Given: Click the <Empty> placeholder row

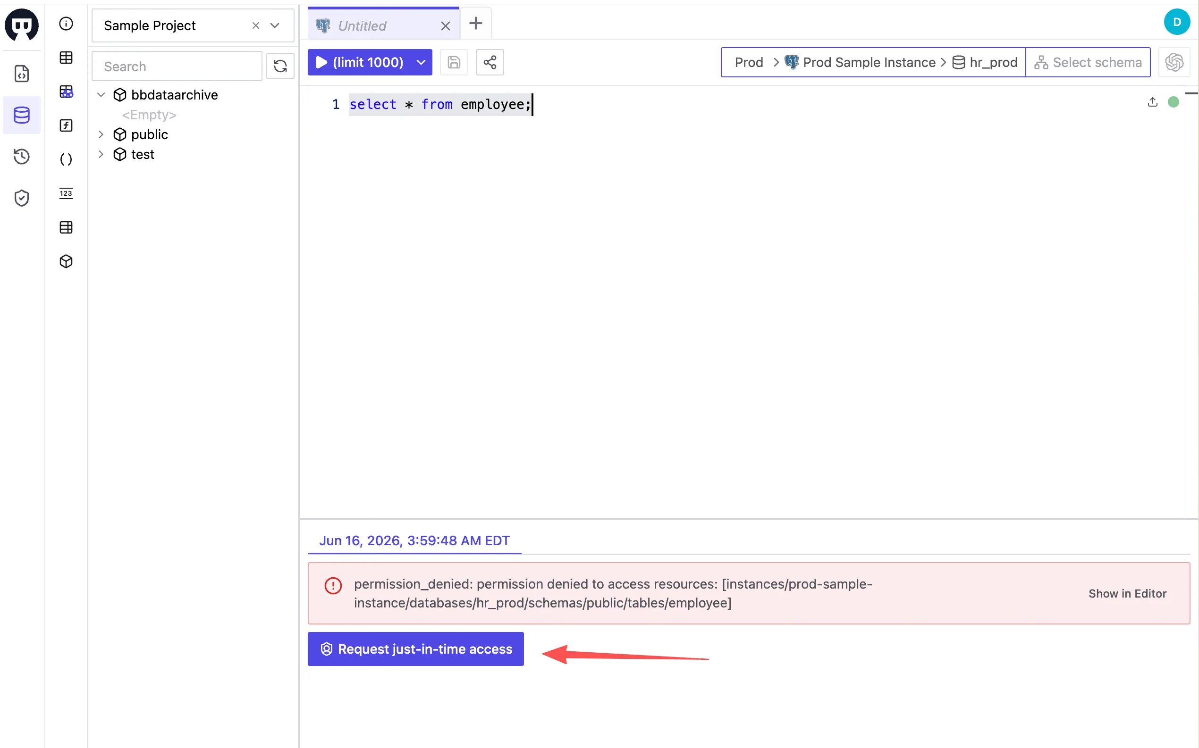Looking at the screenshot, I should (x=149, y=115).
